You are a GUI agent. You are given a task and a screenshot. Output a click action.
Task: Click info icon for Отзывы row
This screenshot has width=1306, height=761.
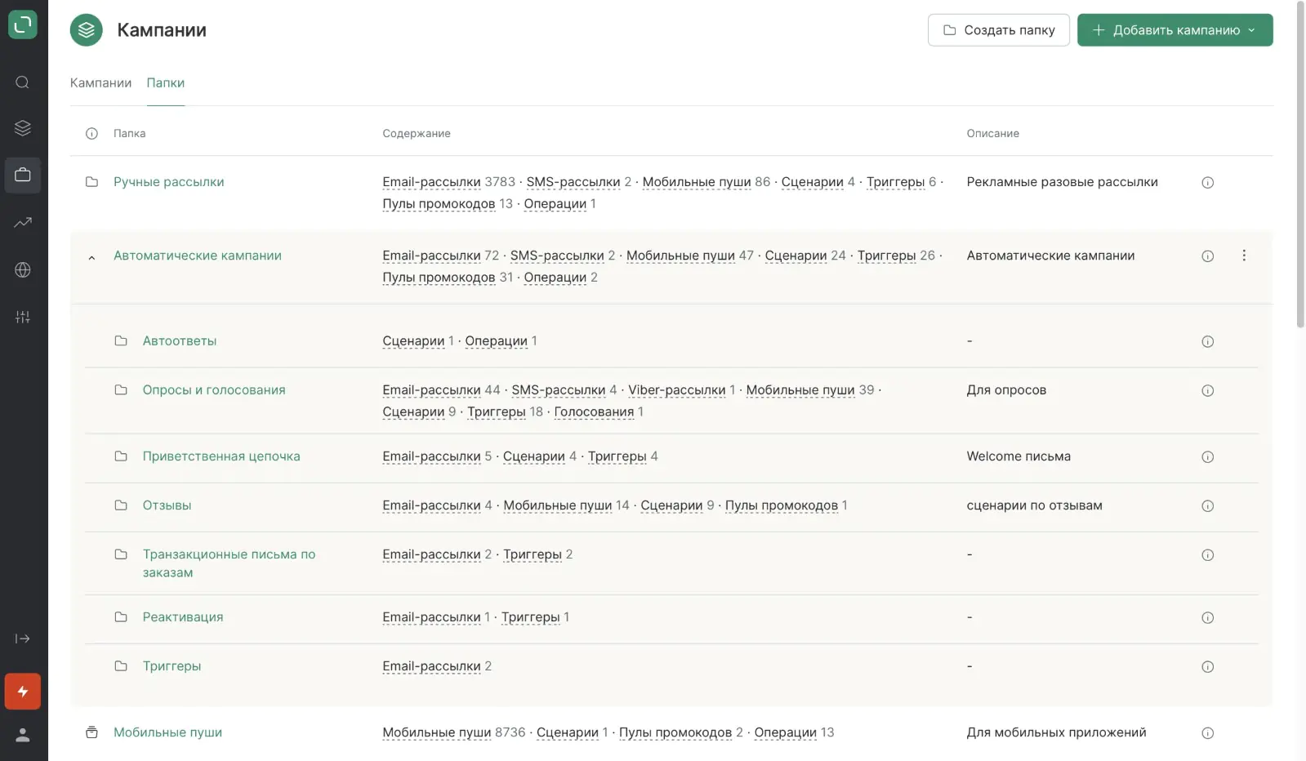tap(1207, 505)
